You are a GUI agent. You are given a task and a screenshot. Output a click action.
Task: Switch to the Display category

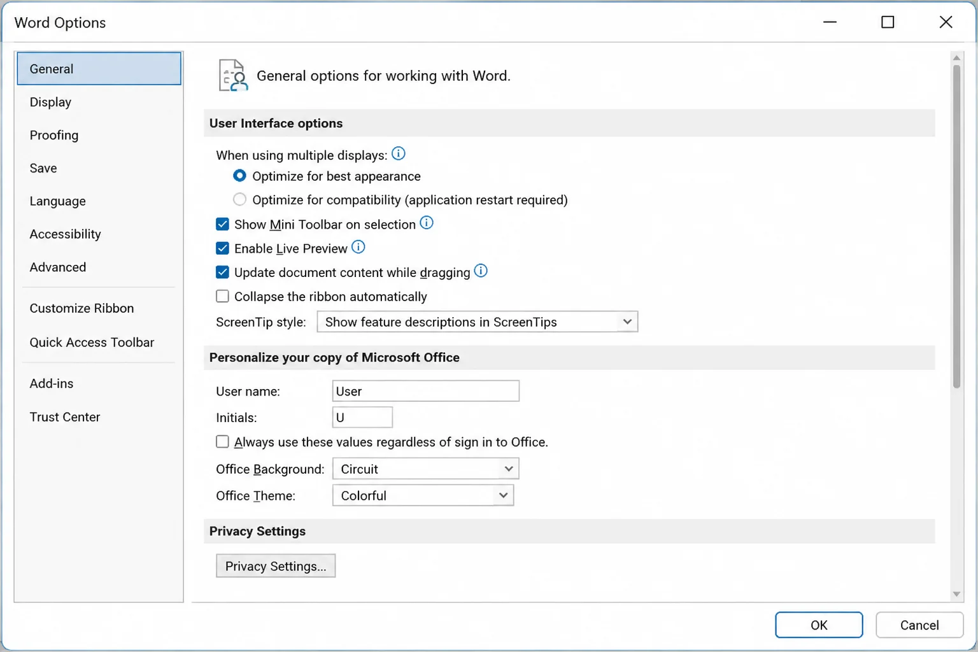click(x=99, y=102)
